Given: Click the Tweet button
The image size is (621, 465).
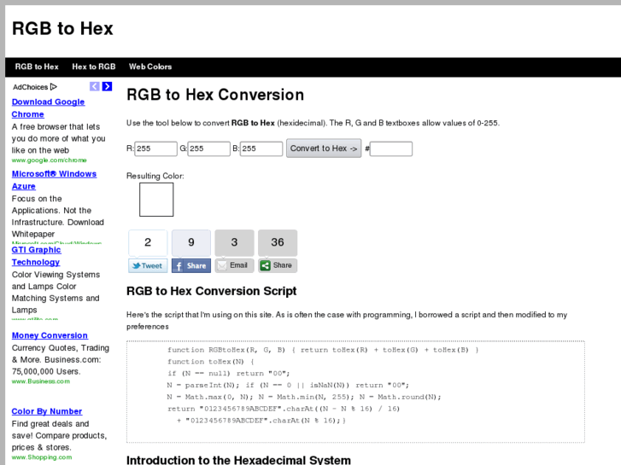Looking at the screenshot, I should tap(148, 265).
